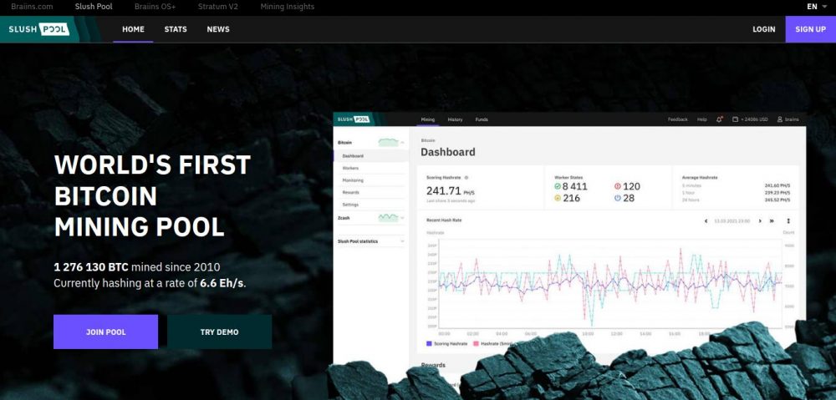Collapse the Bitcoin section chevron in sidebar

tap(402, 143)
